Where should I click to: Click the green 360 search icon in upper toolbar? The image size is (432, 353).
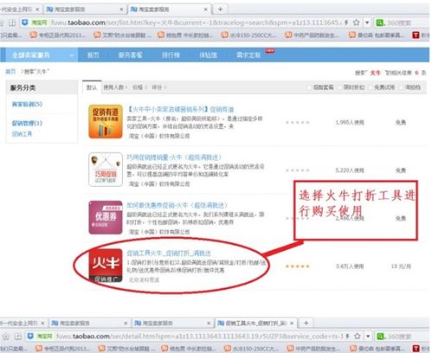pyautogui.click(x=379, y=22)
